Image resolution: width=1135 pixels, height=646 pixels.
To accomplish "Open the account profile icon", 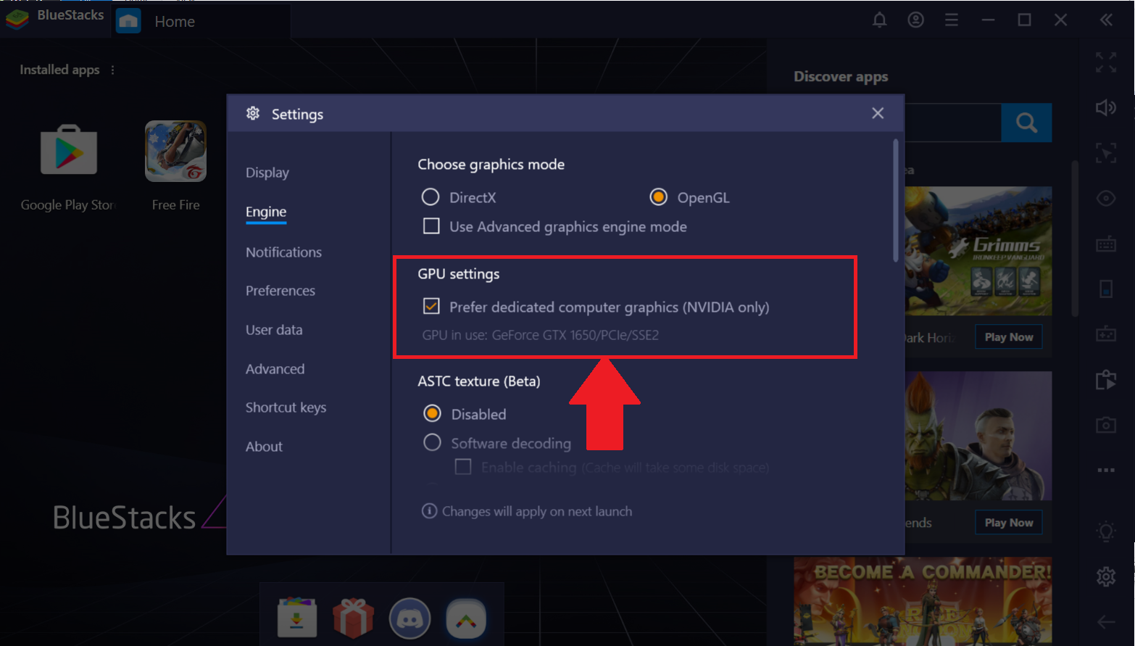I will tap(915, 20).
